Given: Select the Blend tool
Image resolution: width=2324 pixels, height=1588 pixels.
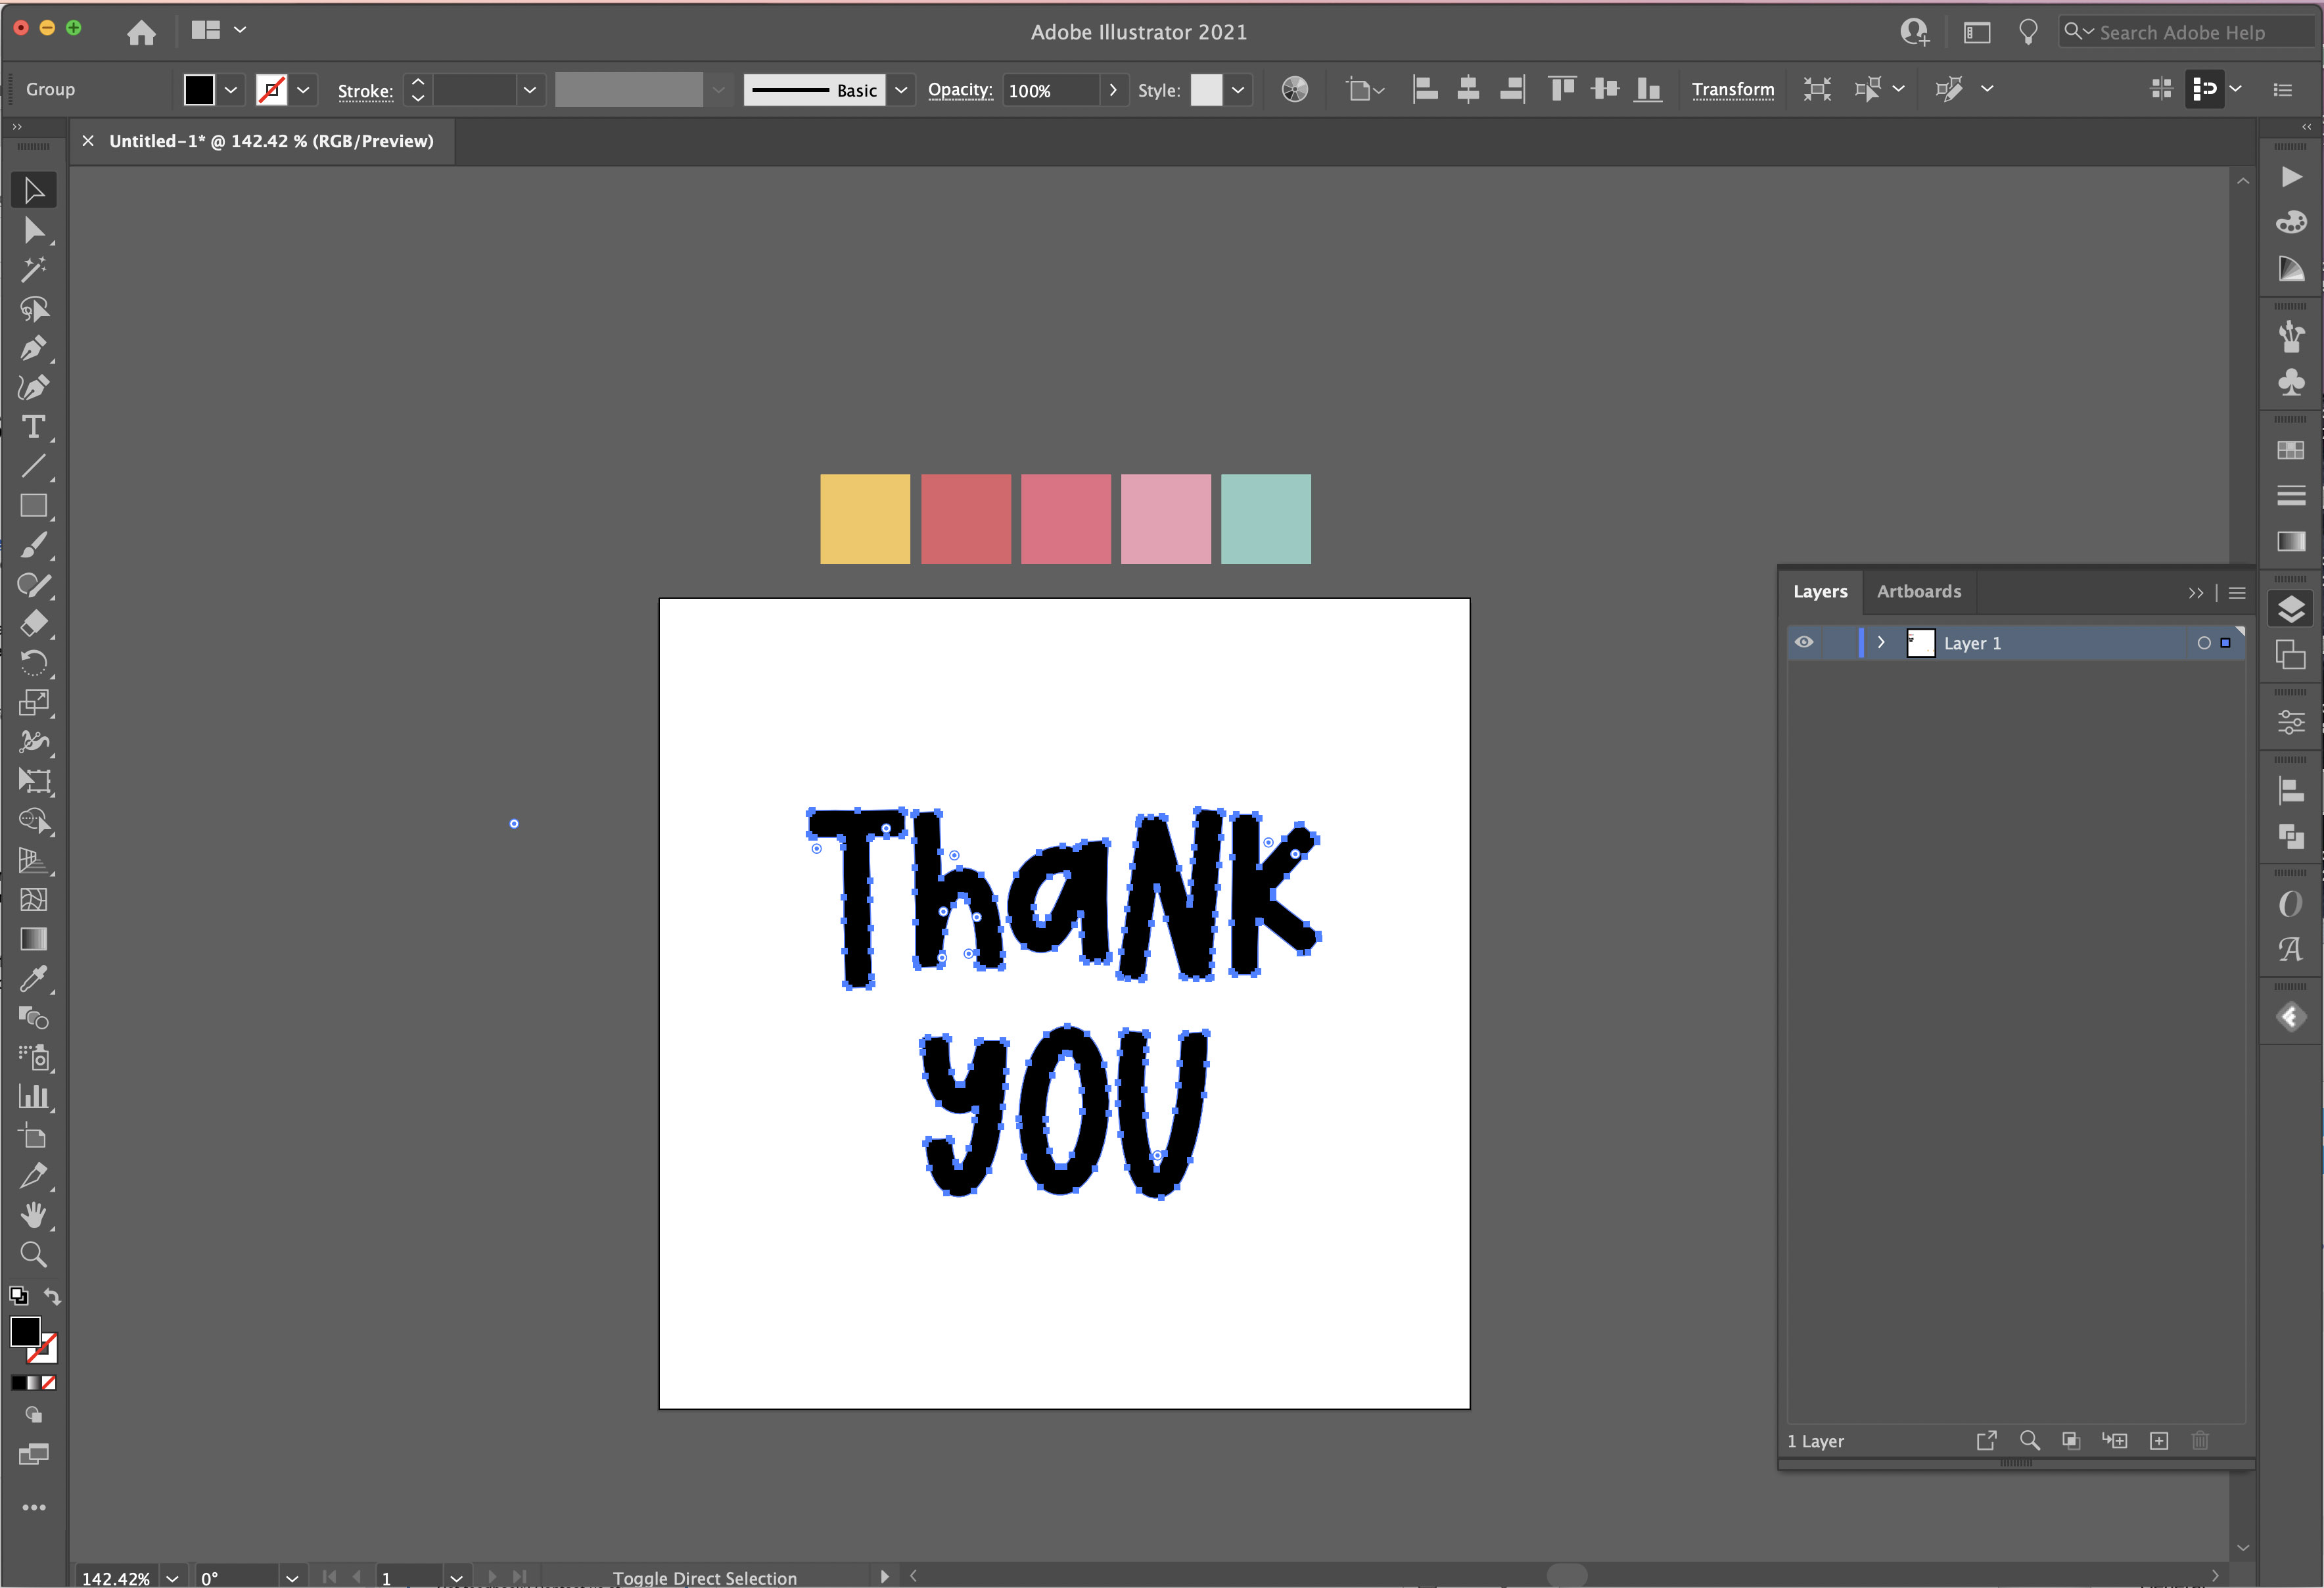Looking at the screenshot, I should click(x=33, y=1018).
